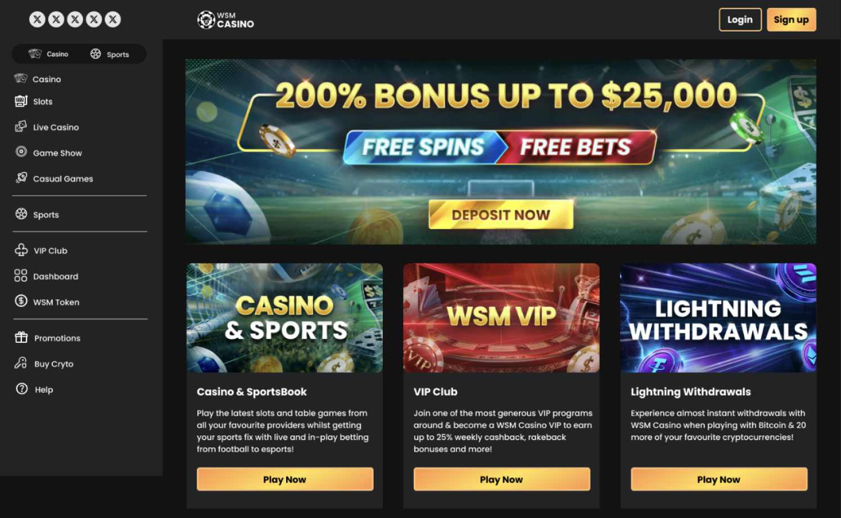Click the WSM Casino logo
This screenshot has height=518, width=841.
click(x=225, y=20)
